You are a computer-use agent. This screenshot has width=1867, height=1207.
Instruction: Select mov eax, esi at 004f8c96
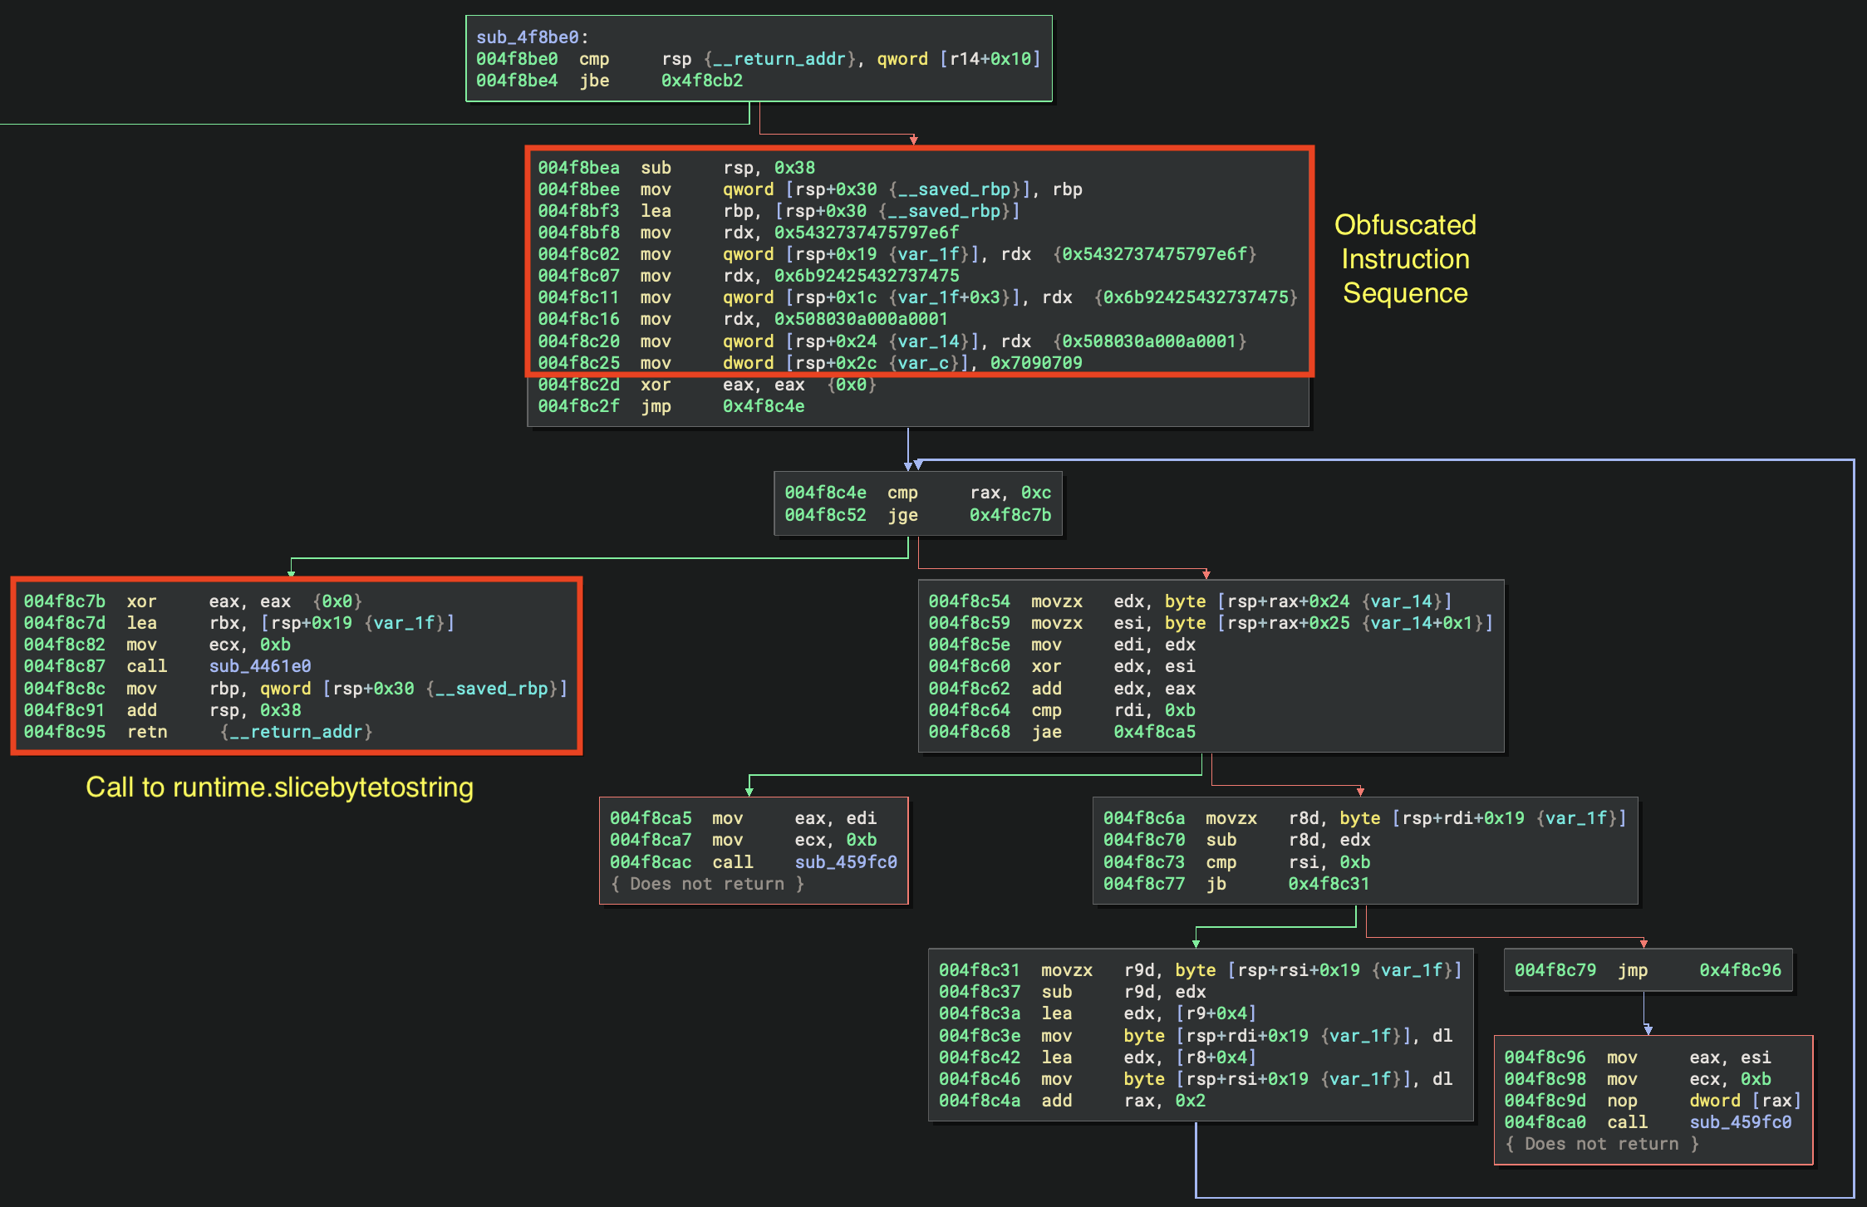[1637, 1057]
